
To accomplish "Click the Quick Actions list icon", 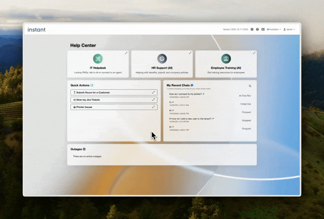I will (x=92, y=85).
